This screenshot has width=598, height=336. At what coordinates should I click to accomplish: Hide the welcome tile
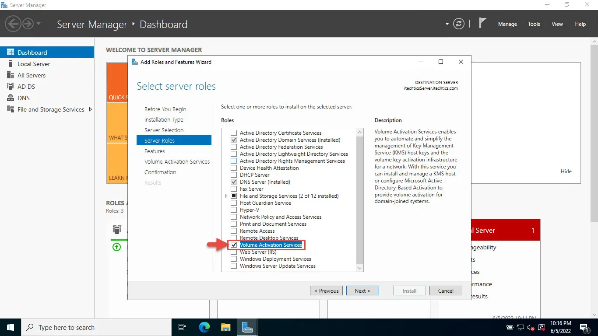pos(566,171)
